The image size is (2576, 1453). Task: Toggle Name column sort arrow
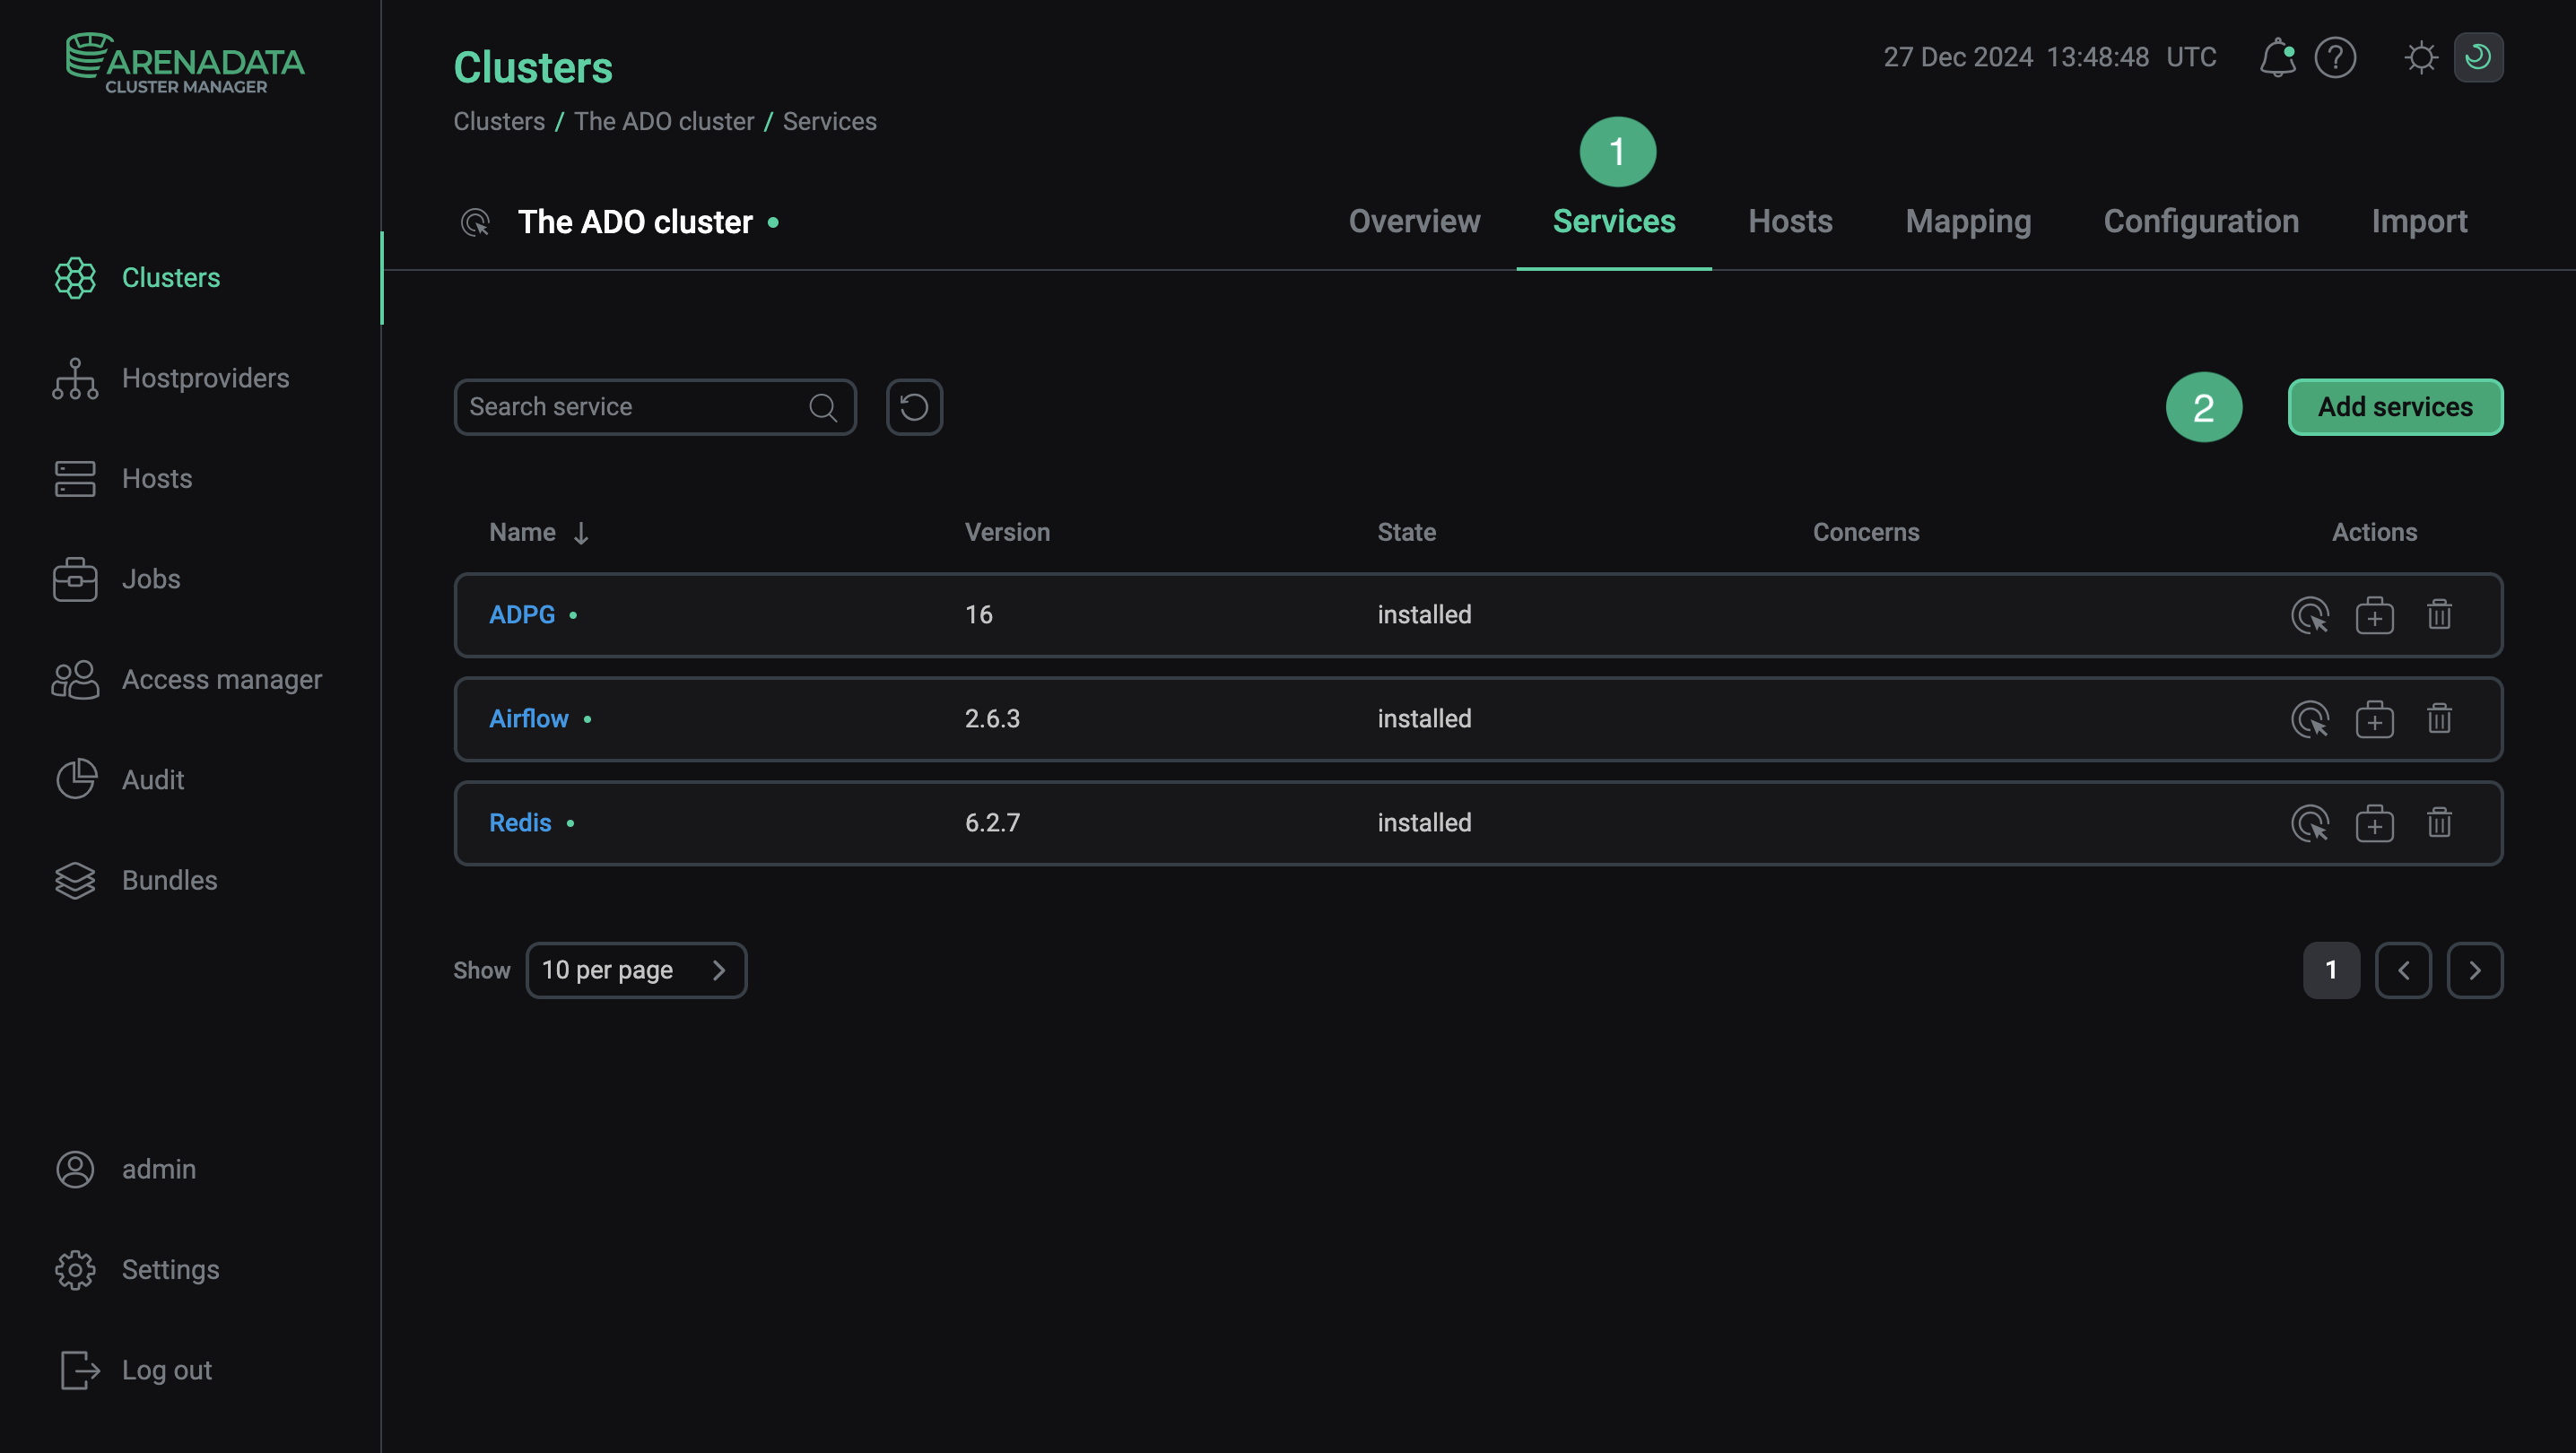[581, 533]
